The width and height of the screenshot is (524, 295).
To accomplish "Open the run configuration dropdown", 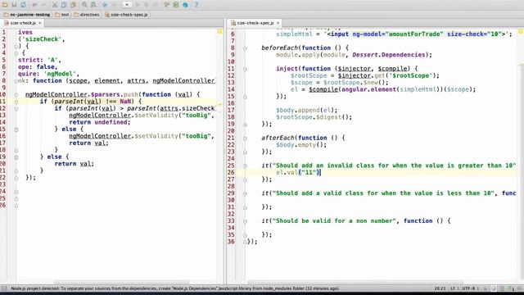I will (127, 5).
